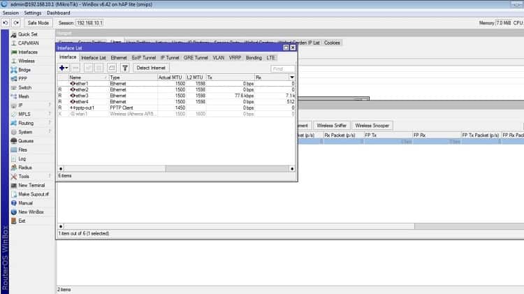Image resolution: width=524 pixels, height=294 pixels.
Task: Switch to the Ethernet tab
Action: (x=119, y=58)
